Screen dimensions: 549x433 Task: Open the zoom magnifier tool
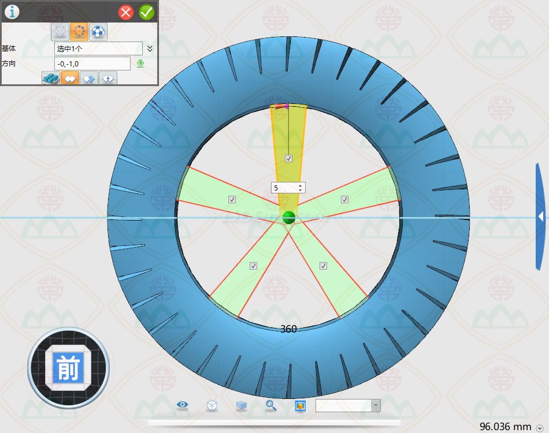[x=271, y=405]
